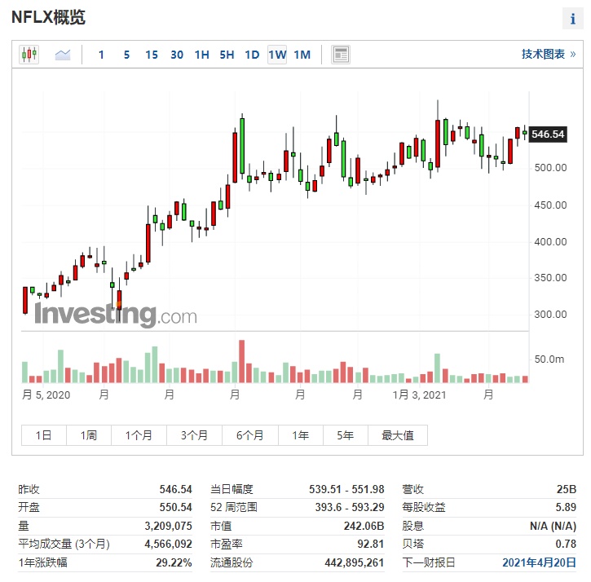Click the current price label 546.54

pyautogui.click(x=548, y=134)
